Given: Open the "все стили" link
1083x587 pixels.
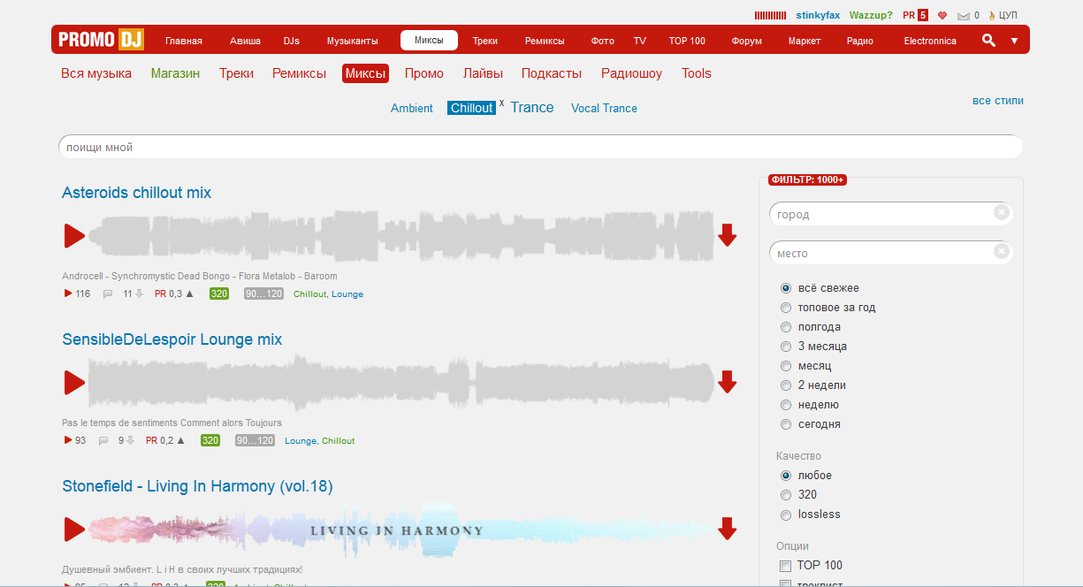Looking at the screenshot, I should click(997, 100).
